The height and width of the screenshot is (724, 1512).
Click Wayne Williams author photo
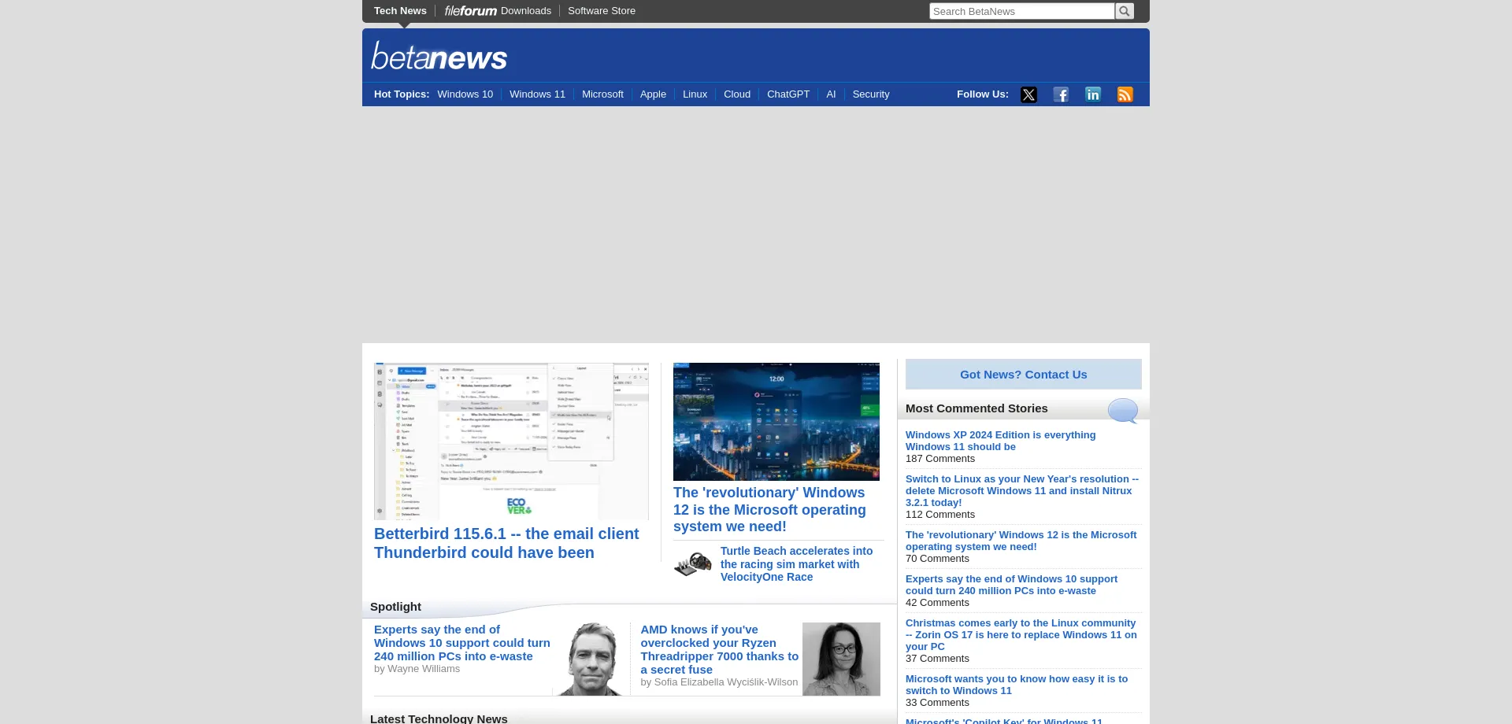(592, 659)
